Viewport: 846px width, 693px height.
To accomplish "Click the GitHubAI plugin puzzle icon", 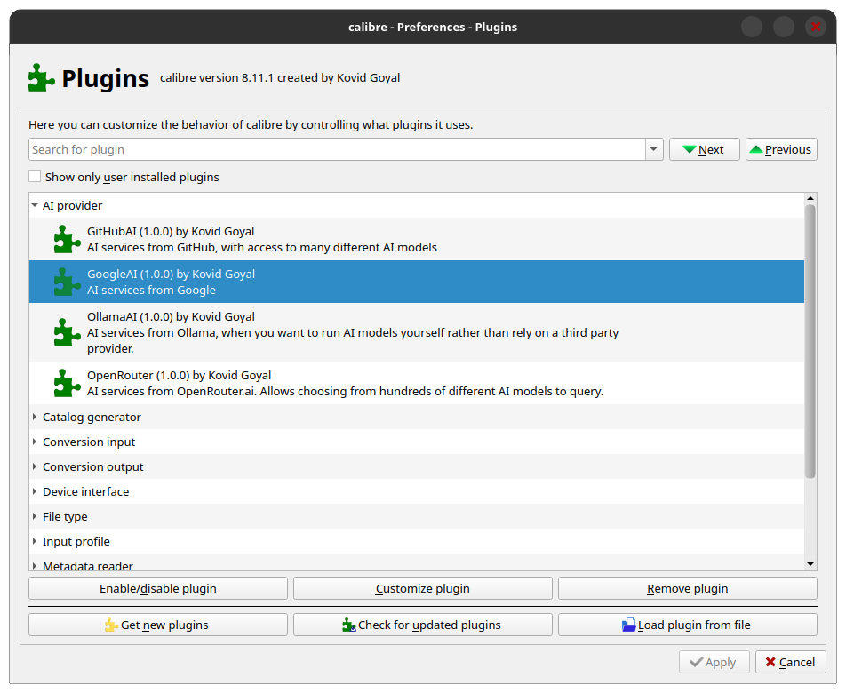I will [x=67, y=239].
